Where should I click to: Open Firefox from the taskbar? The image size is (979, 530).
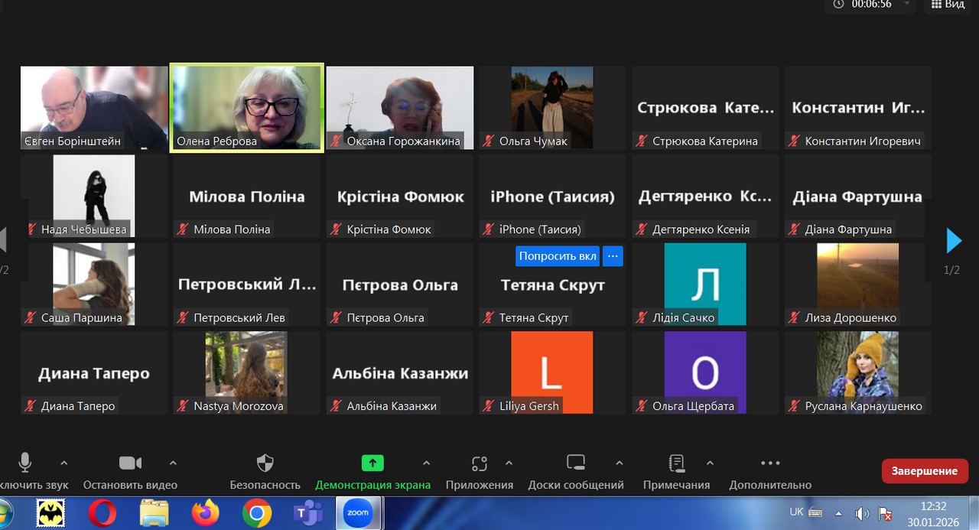206,513
